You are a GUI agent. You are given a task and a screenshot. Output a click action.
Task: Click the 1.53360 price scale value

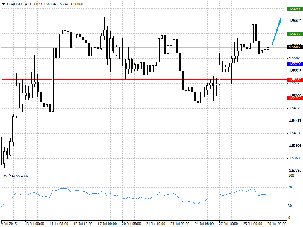[x=295, y=171]
